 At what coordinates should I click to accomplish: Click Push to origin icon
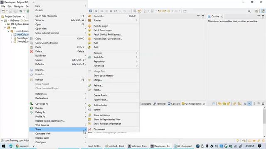pos(90,26)
